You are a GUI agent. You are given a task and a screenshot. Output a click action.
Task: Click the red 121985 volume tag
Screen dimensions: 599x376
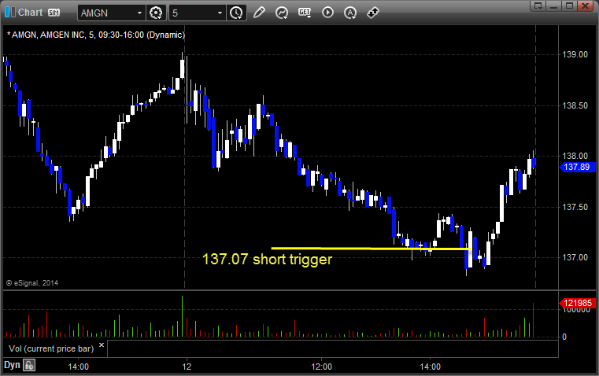(577, 303)
